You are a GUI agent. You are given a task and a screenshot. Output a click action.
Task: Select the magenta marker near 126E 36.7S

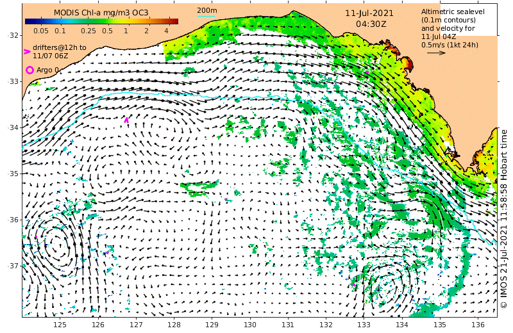(x=107, y=252)
